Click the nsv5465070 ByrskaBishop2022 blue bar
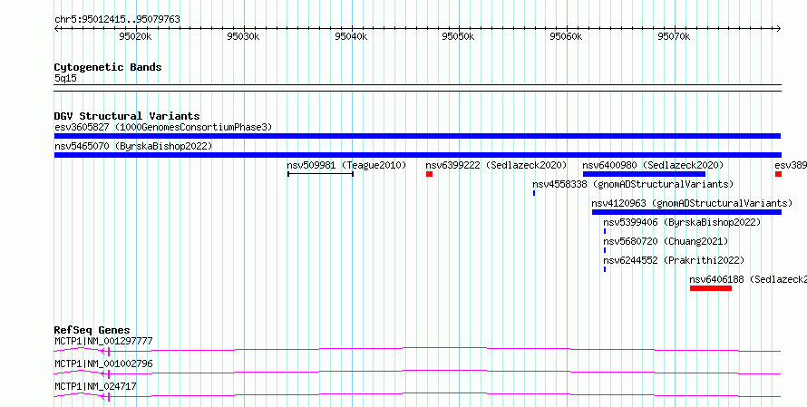Screen dimensions: 807x407 (x=417, y=155)
